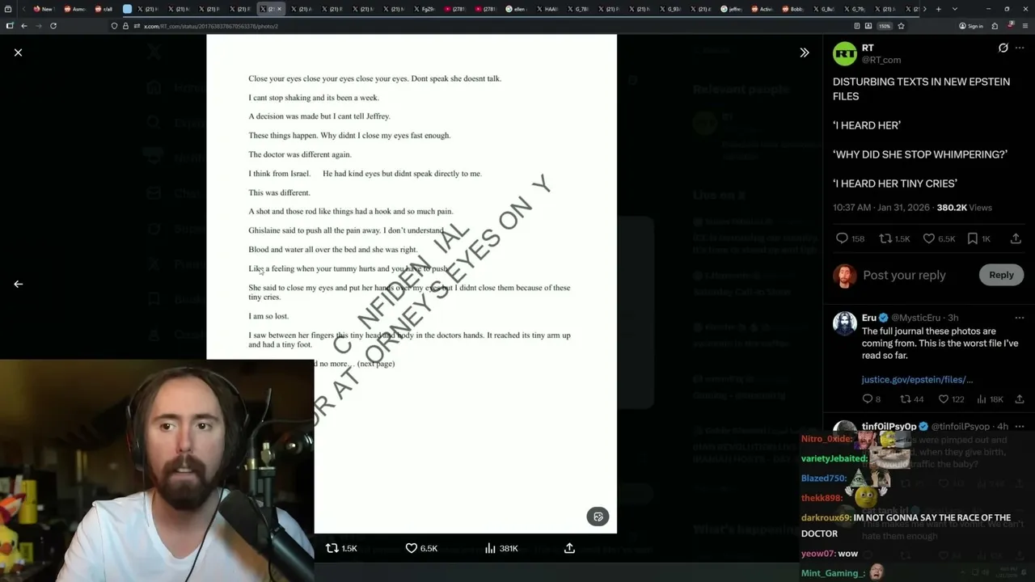Switch to the r/all tab

(103, 9)
